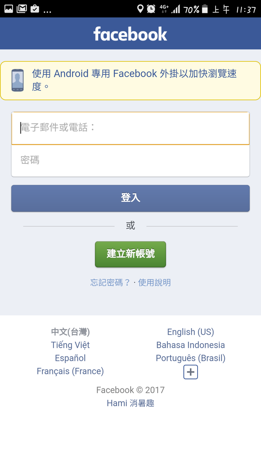
Task: Tap the green 建立新帳號 button
Action: pyautogui.click(x=130, y=254)
